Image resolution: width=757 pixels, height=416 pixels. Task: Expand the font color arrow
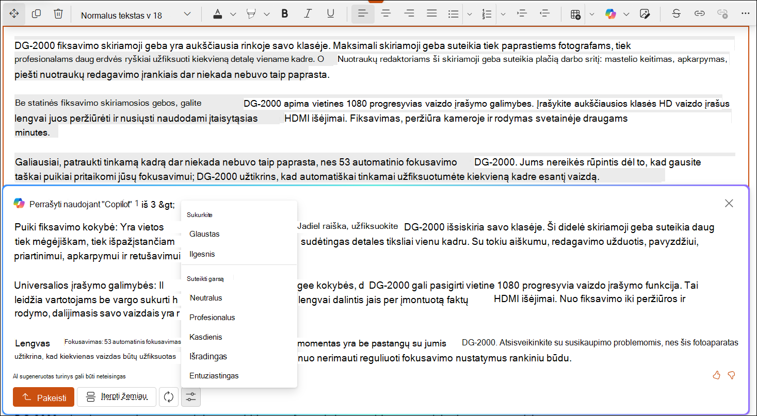233,14
